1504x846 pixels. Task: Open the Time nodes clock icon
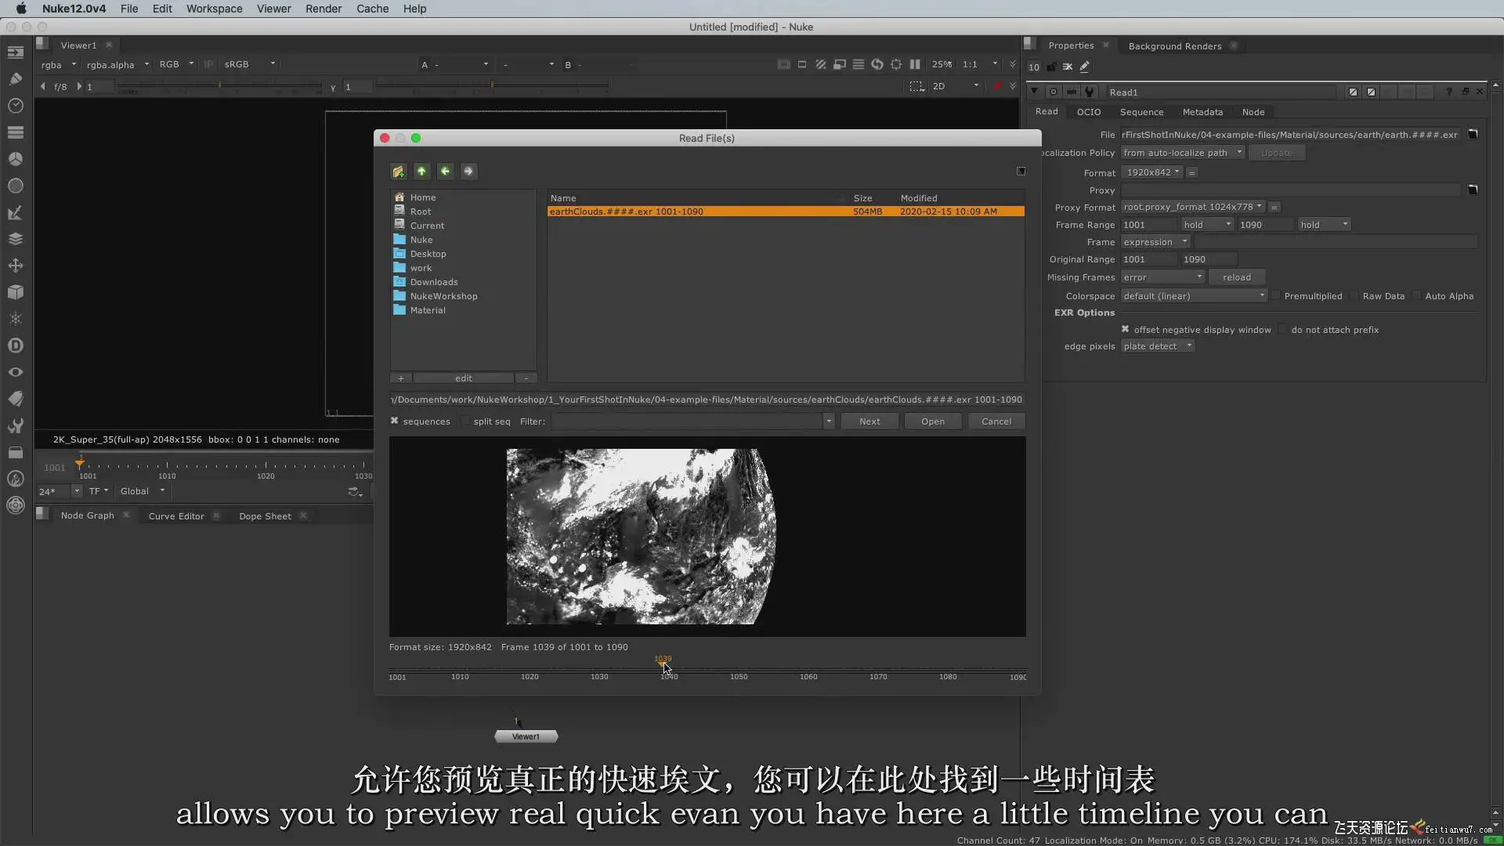pos(15,105)
